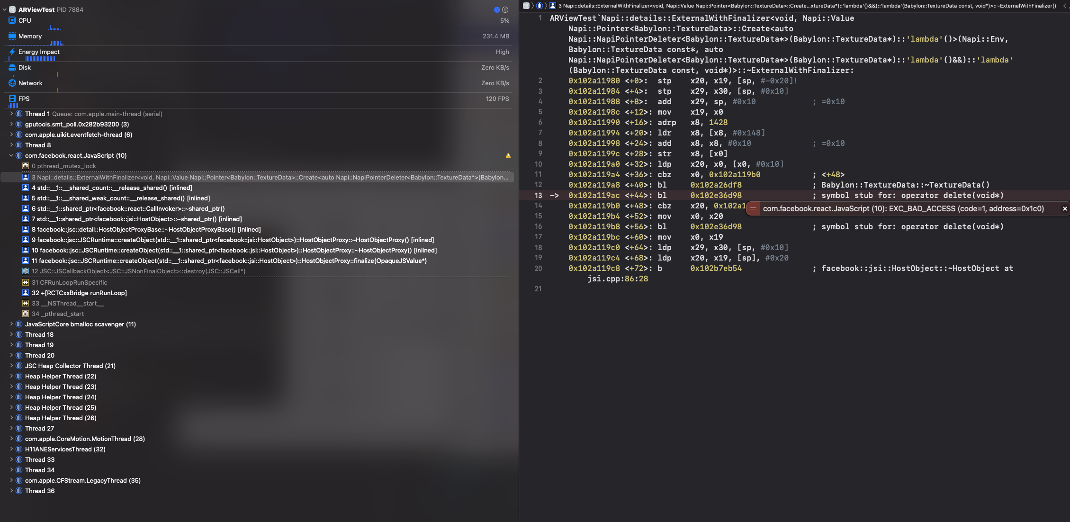Viewport: 1070px width, 522px height.
Task: Collapse the com.facebook.react.JavaScript thread
Action: tap(11, 155)
